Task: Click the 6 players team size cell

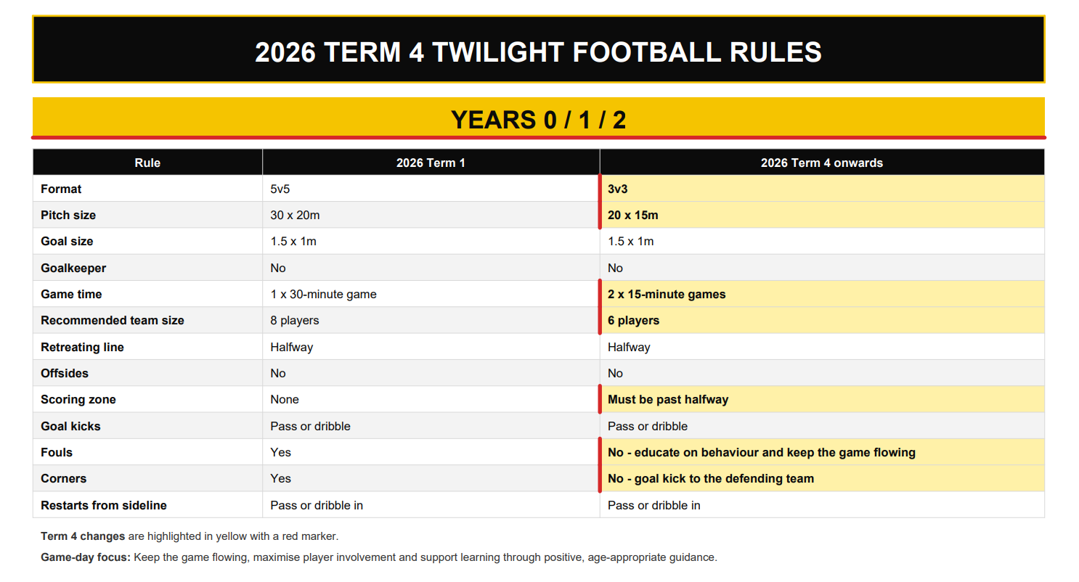Action: click(x=822, y=320)
